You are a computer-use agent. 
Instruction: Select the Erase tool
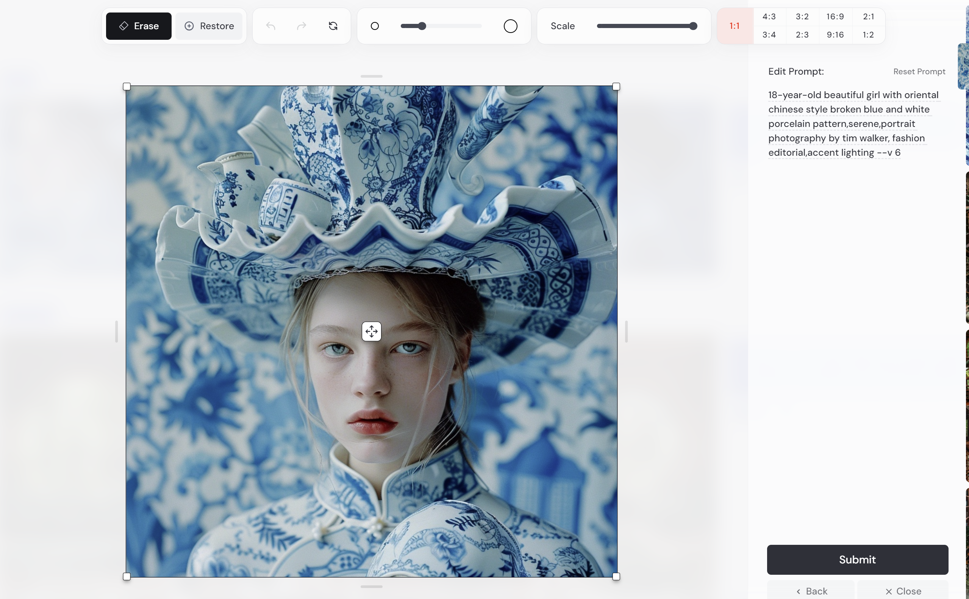[x=138, y=25]
